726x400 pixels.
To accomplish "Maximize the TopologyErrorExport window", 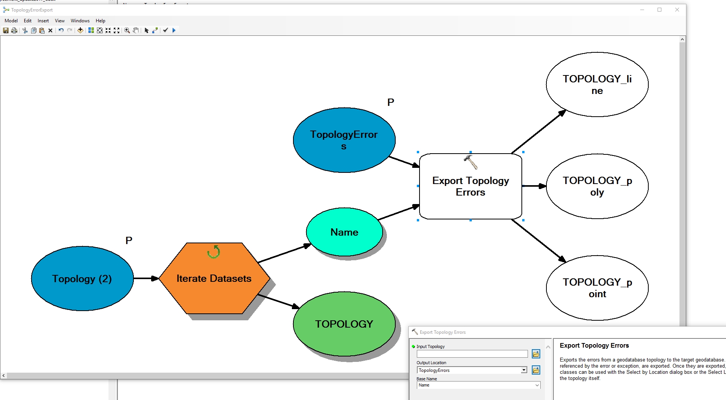I will (659, 10).
